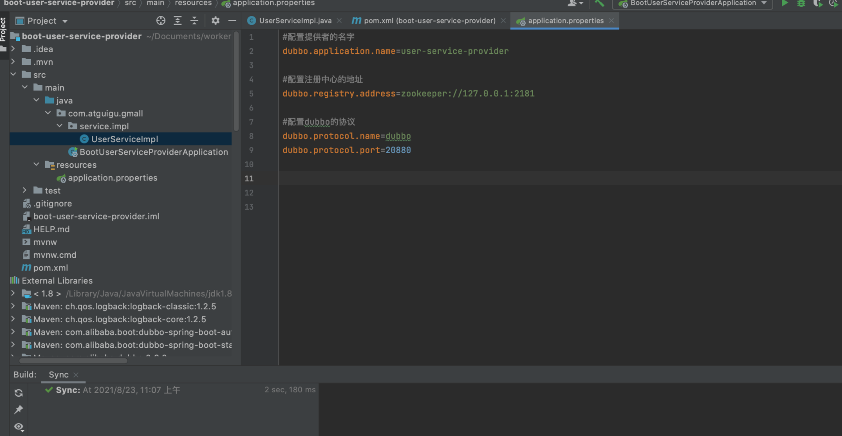Image resolution: width=842 pixels, height=436 pixels.
Task: Close the Sync tab in Build panel
Action: (x=76, y=375)
